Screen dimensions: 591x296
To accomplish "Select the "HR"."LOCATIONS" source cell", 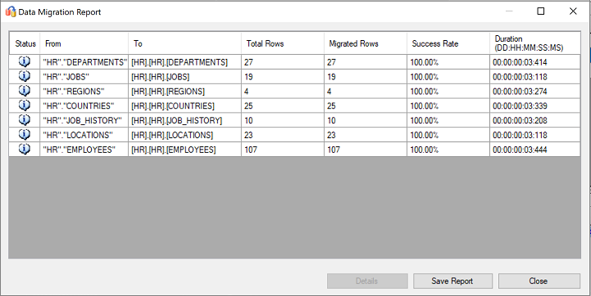I will point(84,135).
